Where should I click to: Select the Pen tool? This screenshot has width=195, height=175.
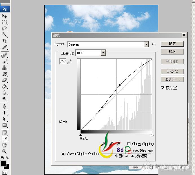pyautogui.click(x=4, y=106)
